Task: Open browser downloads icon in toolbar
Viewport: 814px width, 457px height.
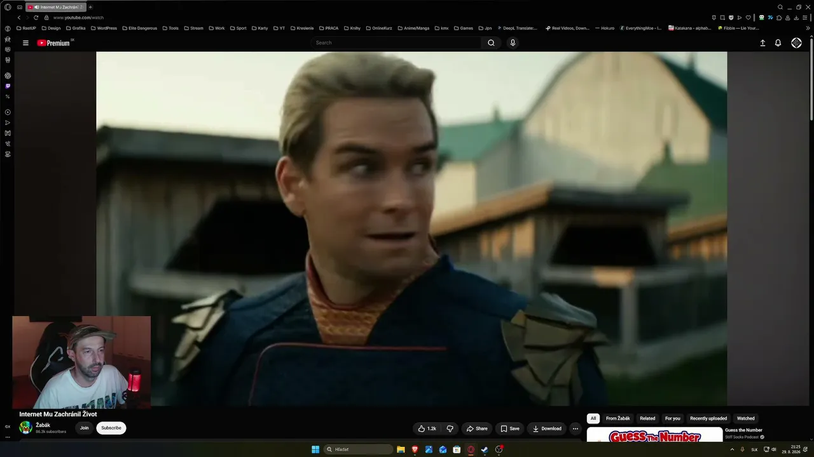Action: click(x=797, y=18)
